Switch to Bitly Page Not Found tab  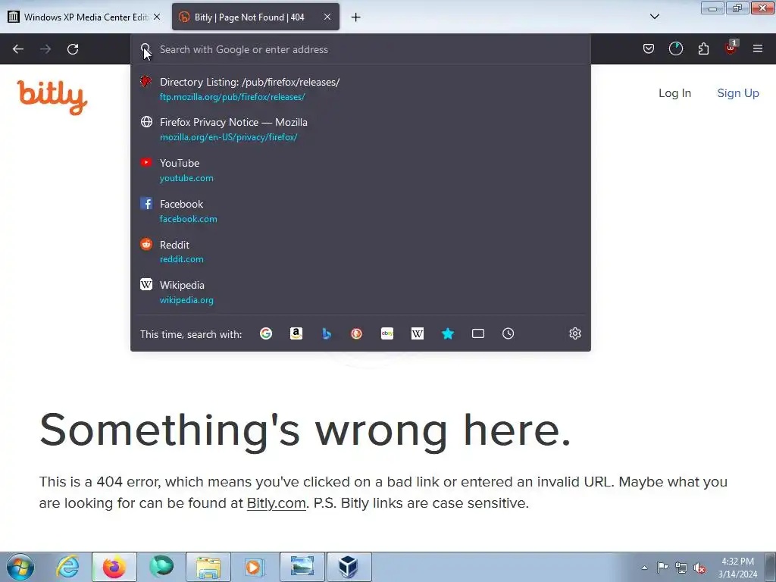255,17
